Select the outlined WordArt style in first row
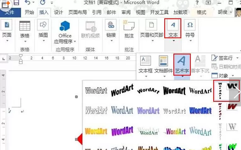The image size is (241, 150). (x=96, y=91)
